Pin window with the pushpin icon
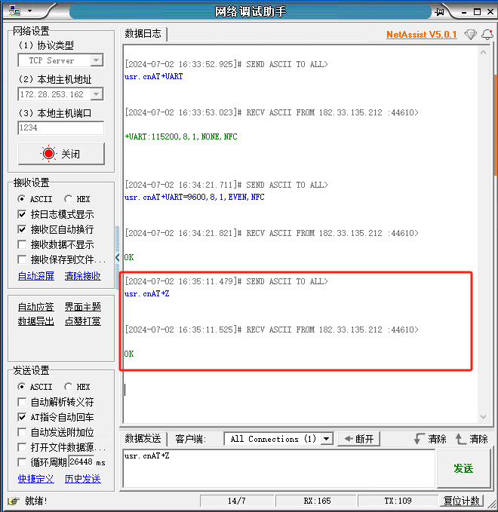 pyautogui.click(x=440, y=12)
